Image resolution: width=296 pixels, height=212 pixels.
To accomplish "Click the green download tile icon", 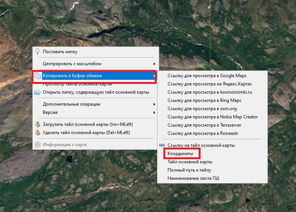I will tap(37, 124).
